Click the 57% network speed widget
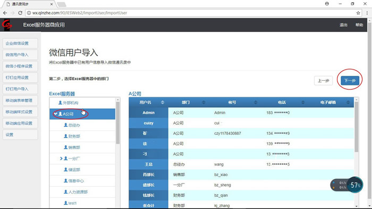372x209 pixels. click(x=346, y=185)
